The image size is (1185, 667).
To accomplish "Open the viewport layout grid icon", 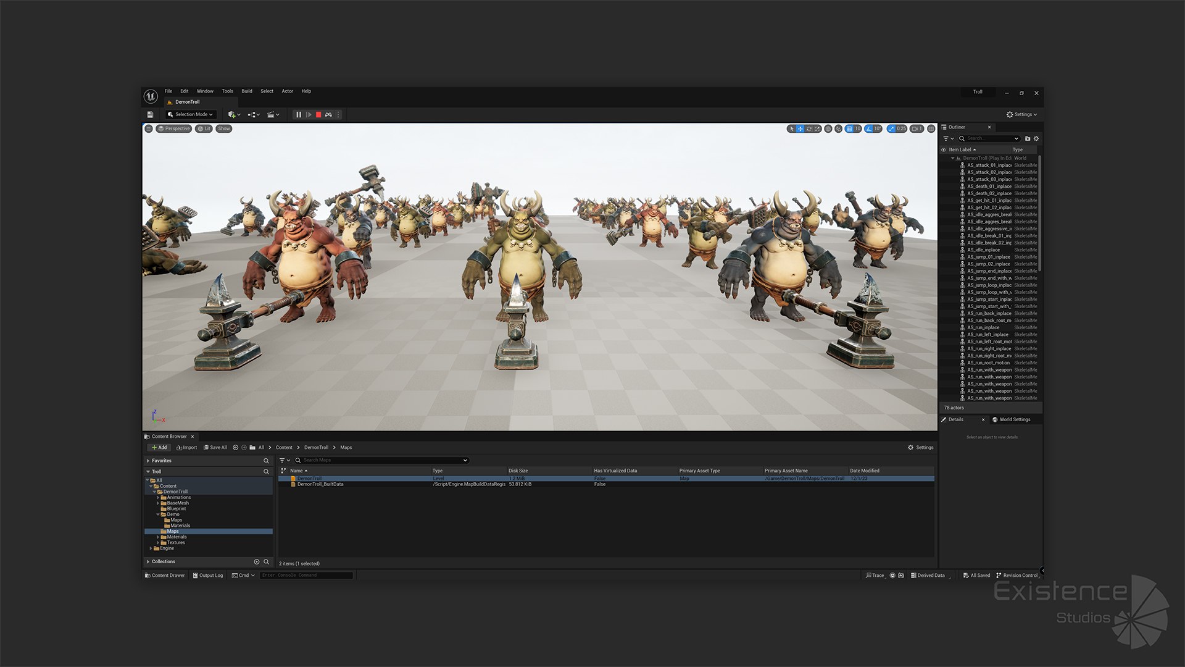I will tap(931, 129).
